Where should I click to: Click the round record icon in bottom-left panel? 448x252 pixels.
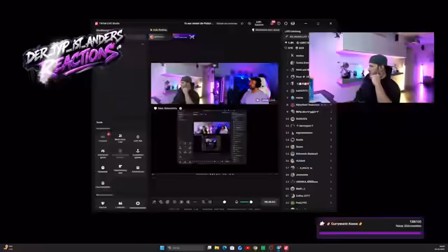(138, 204)
